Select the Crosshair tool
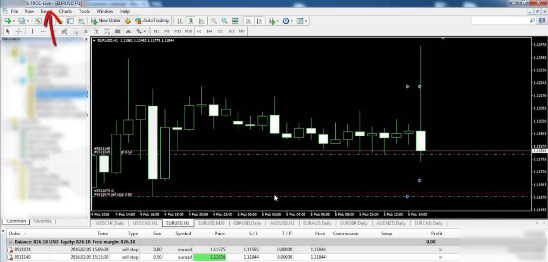Viewport: 548px width, 262px height. click(19, 31)
